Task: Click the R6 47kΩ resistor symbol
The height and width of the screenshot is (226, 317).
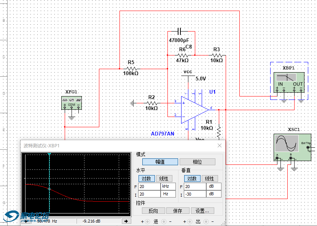Action: (182, 55)
